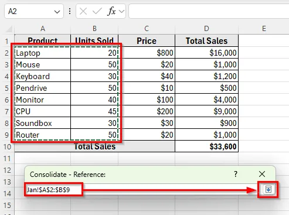This screenshot has height=215, width=289.
Task: Click the reference input field containing Jan!$A$2:$B$9
Action: (142, 189)
